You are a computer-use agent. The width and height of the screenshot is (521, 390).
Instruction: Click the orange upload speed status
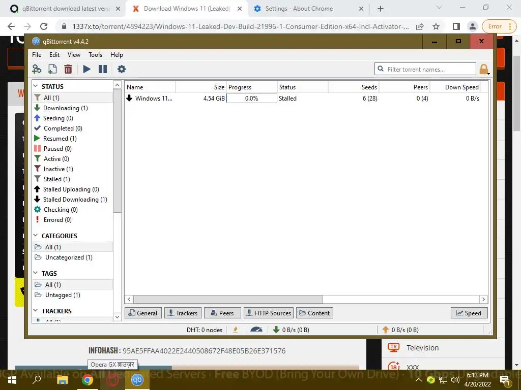coord(400,330)
